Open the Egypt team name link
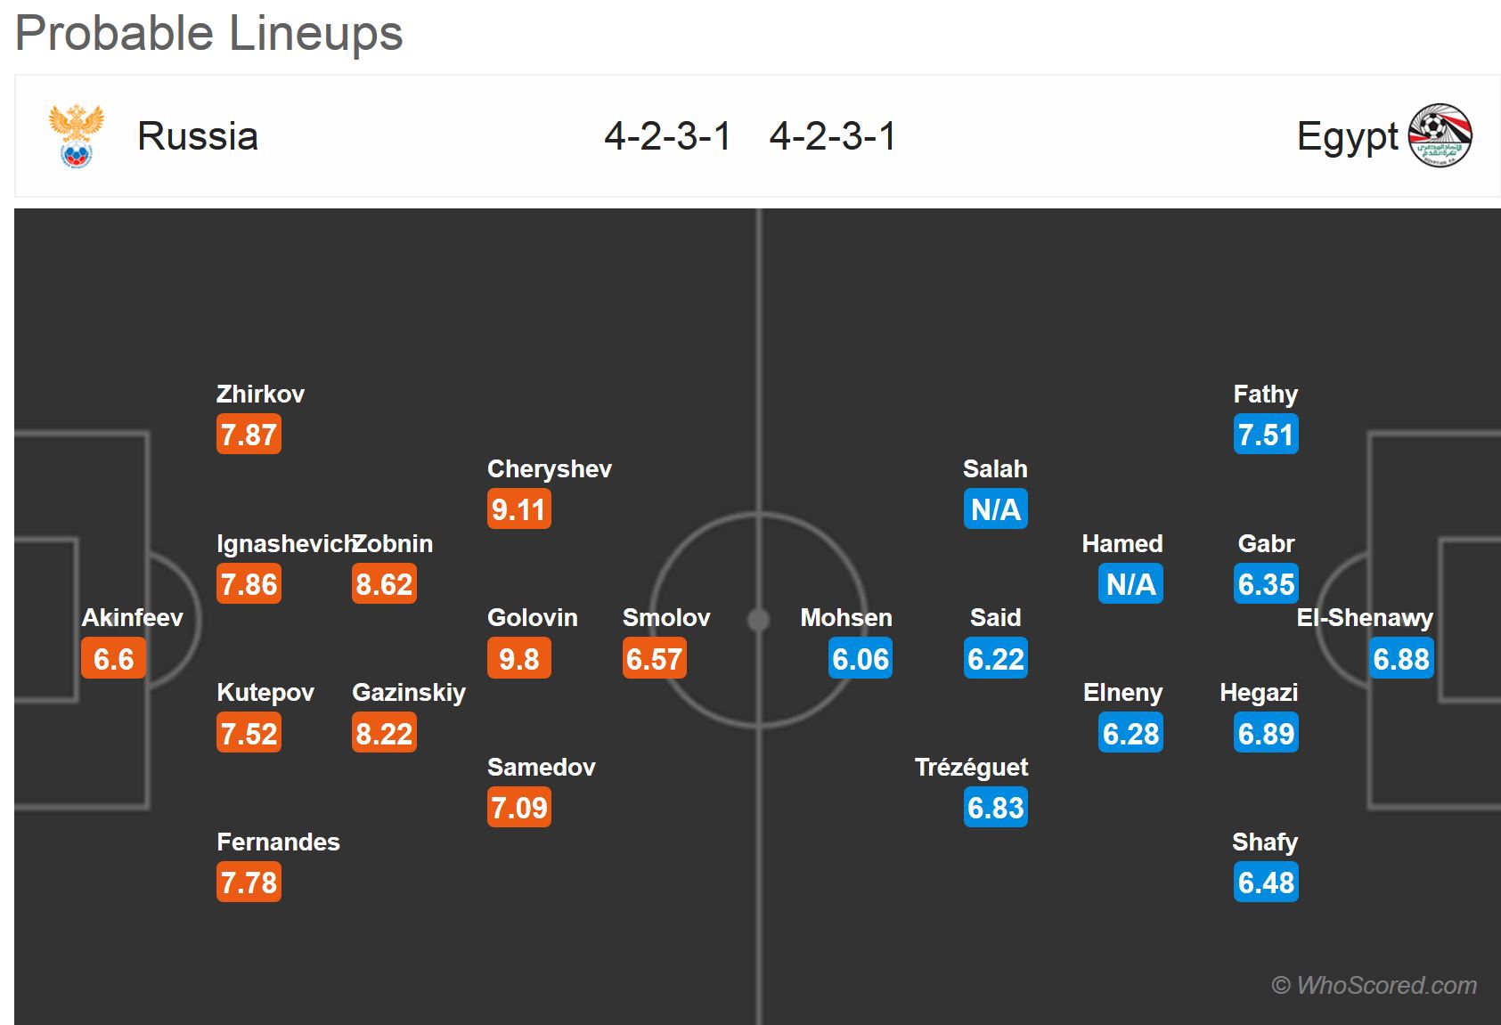The width and height of the screenshot is (1501, 1025). click(x=1347, y=136)
